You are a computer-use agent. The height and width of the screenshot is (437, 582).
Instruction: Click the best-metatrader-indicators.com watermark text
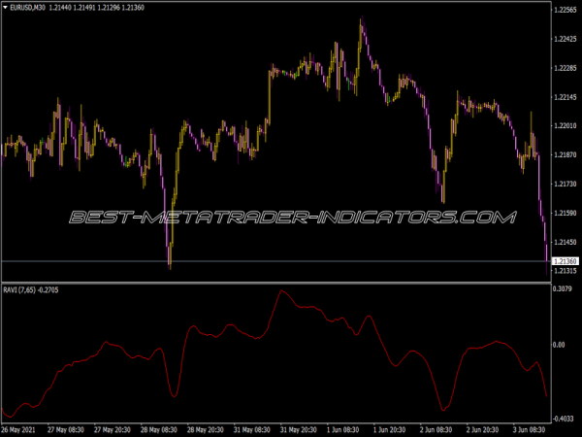(x=293, y=217)
